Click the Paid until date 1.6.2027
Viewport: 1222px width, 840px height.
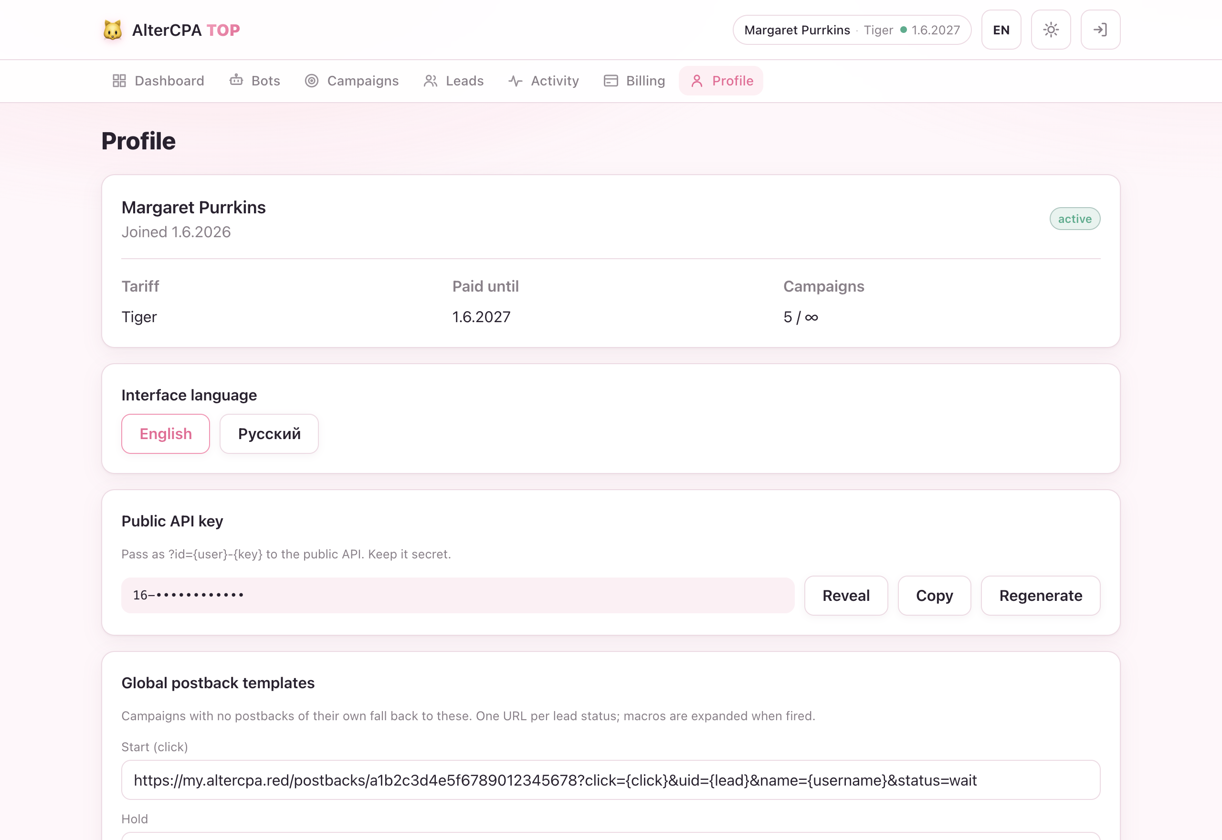[x=481, y=317]
